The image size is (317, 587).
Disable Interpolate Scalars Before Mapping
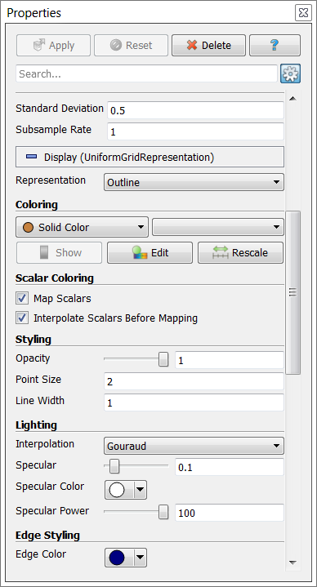coord(22,318)
